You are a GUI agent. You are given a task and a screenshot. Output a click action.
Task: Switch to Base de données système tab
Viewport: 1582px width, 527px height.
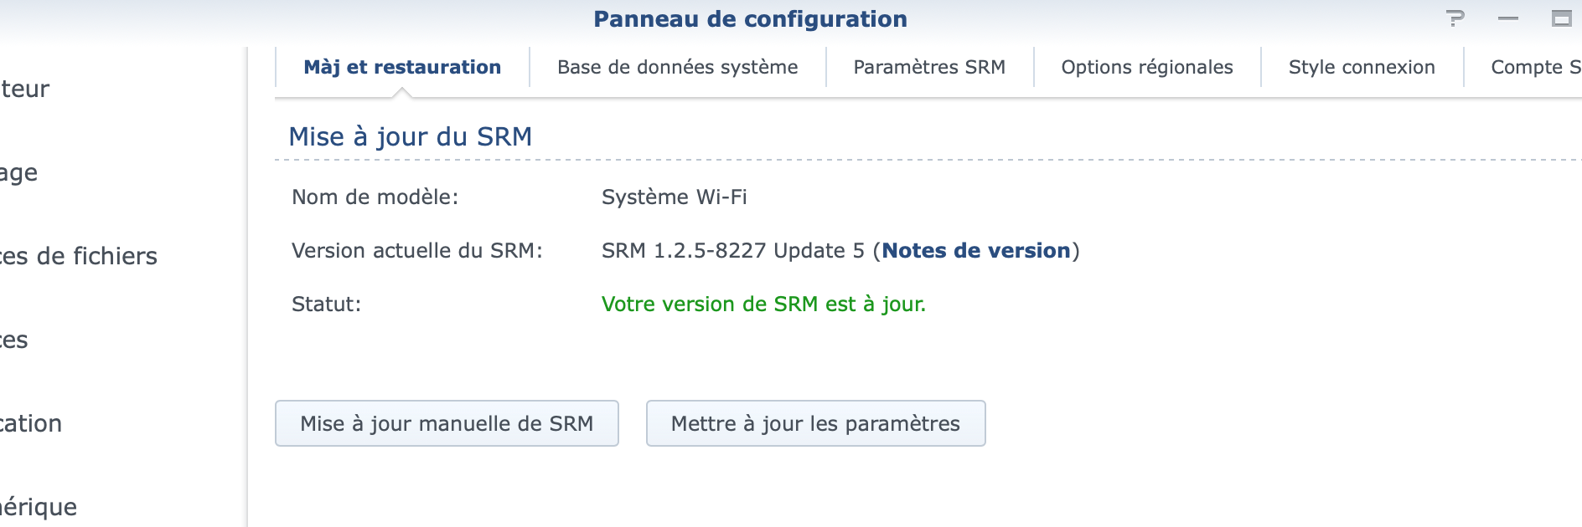677,67
